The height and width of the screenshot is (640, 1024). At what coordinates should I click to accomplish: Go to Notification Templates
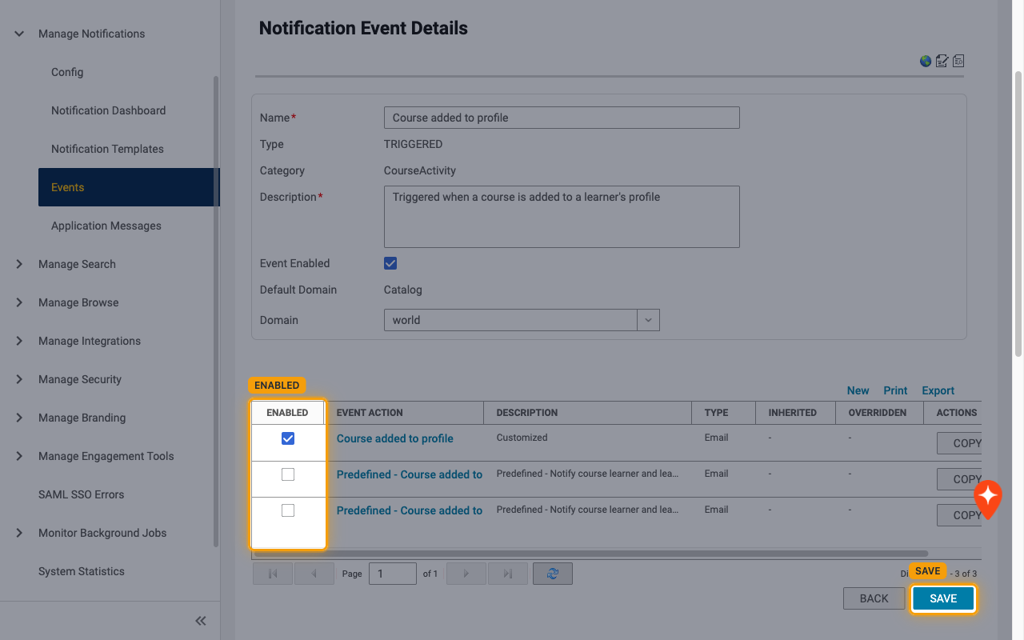[x=107, y=149]
